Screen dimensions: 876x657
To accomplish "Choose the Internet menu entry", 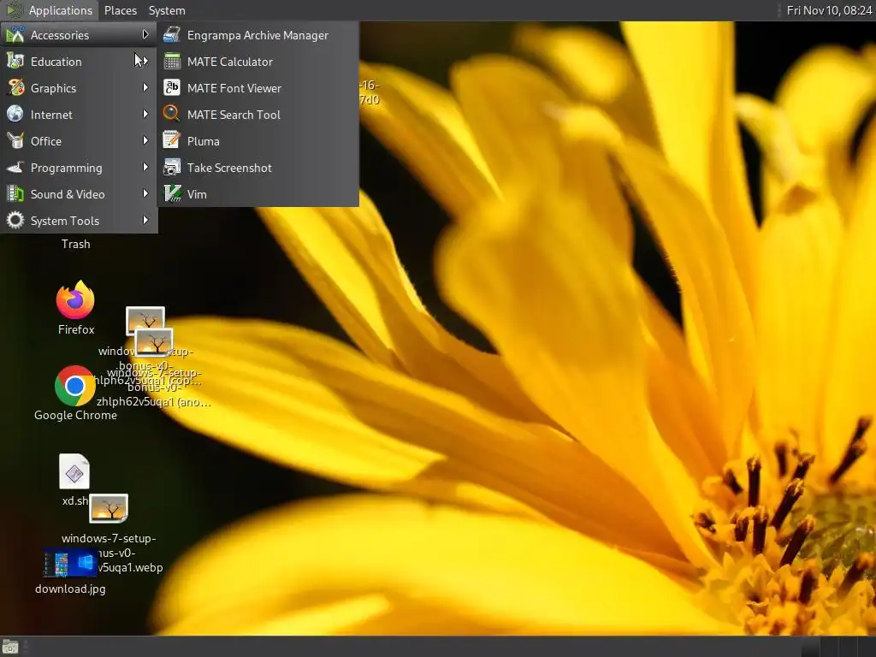I will tap(79, 114).
